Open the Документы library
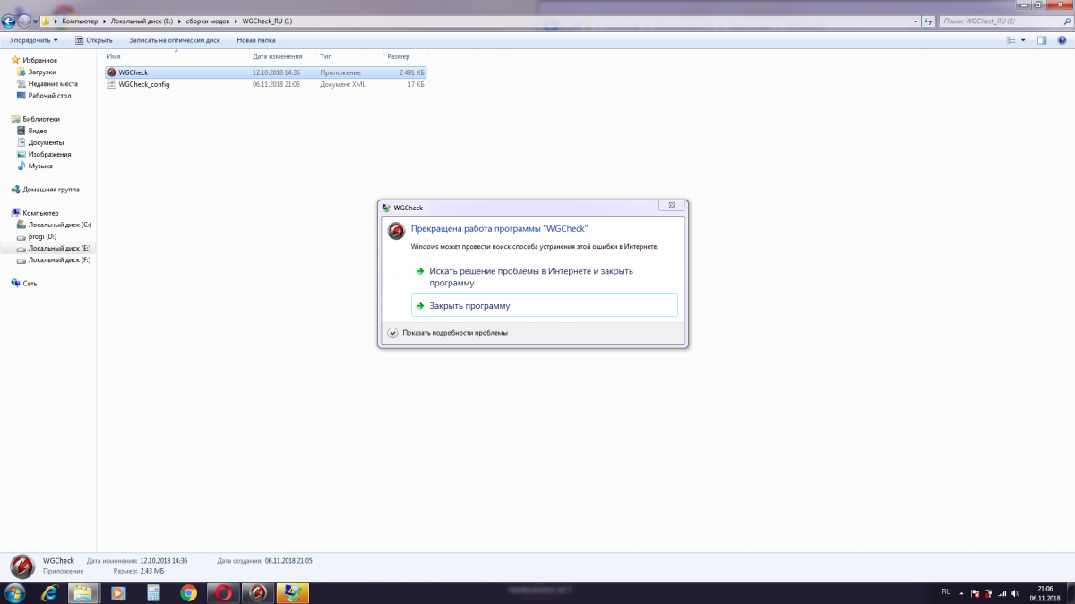Viewport: 1075px width, 604px height. point(46,142)
